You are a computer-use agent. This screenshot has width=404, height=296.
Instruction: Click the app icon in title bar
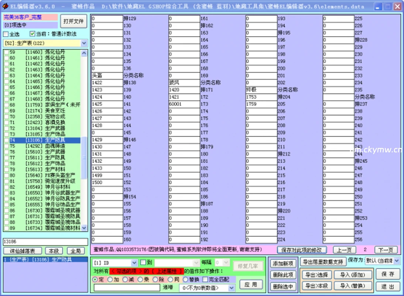(x=5, y=6)
